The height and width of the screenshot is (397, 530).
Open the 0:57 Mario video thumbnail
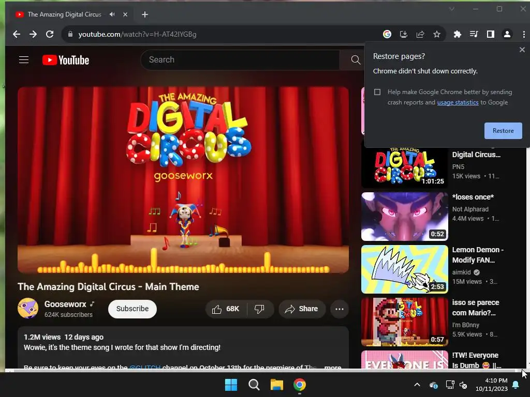point(405,322)
